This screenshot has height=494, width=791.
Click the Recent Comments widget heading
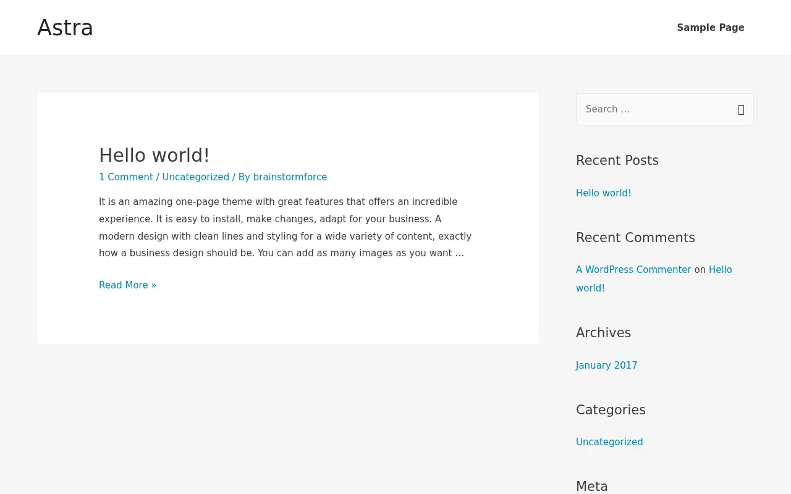635,238
